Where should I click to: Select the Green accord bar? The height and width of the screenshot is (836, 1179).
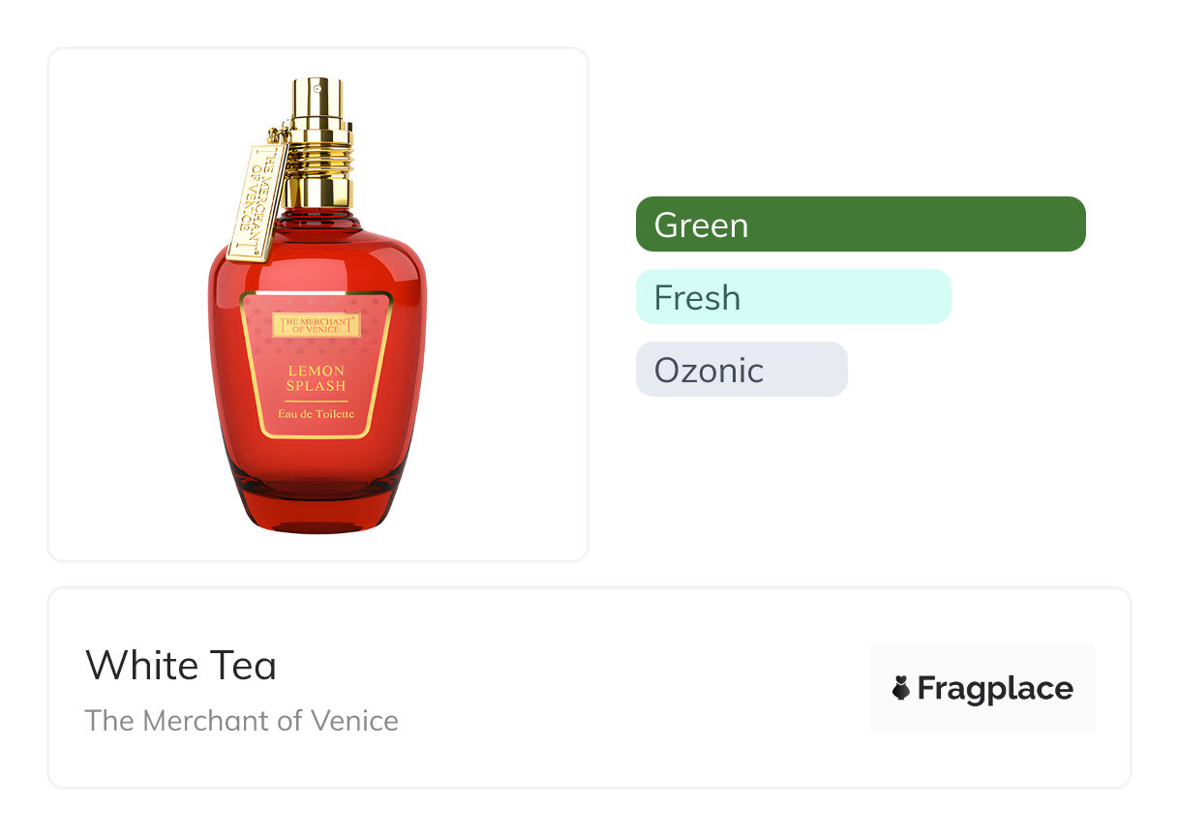tap(861, 224)
